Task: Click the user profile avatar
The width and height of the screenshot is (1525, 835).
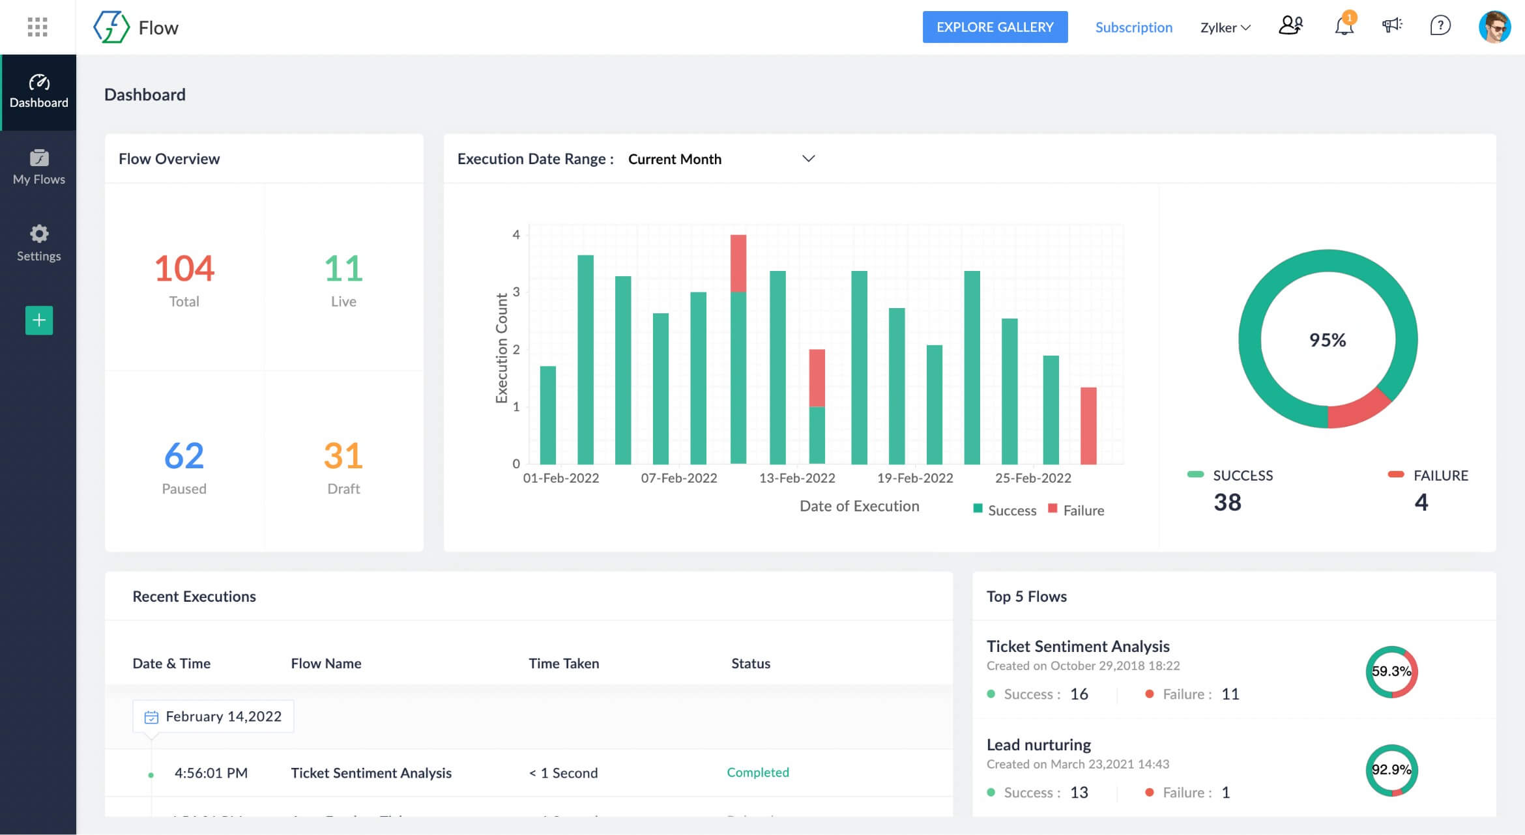Action: [x=1494, y=27]
